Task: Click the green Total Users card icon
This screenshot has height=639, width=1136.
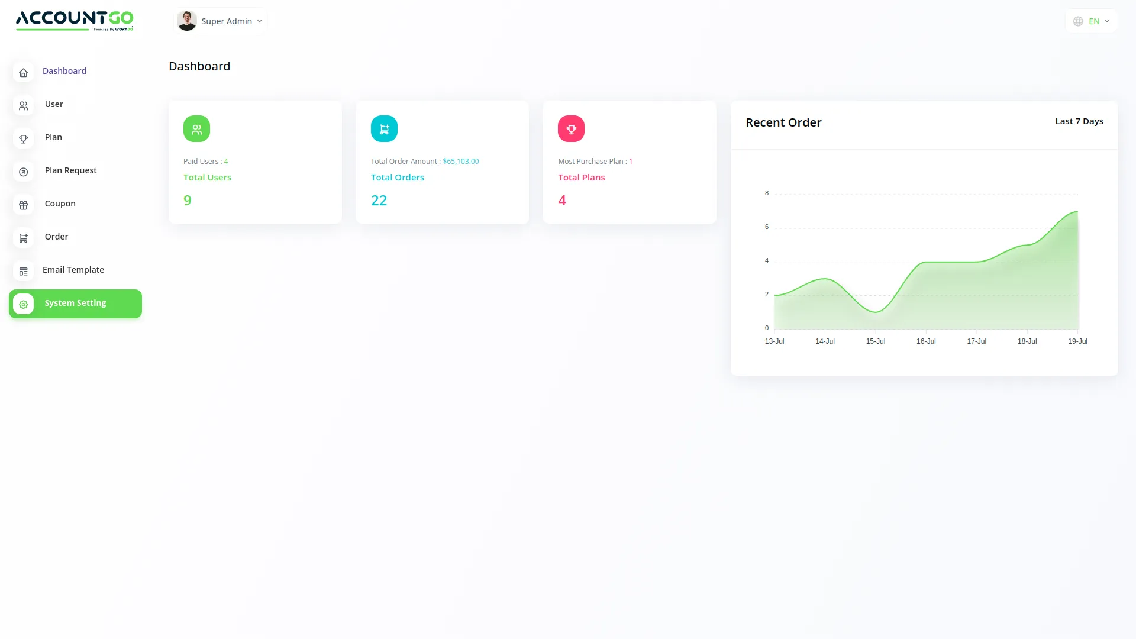Action: (x=196, y=129)
